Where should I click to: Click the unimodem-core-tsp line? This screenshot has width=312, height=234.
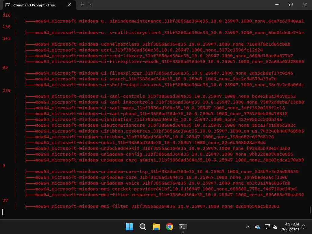pyautogui.click(x=167, y=172)
